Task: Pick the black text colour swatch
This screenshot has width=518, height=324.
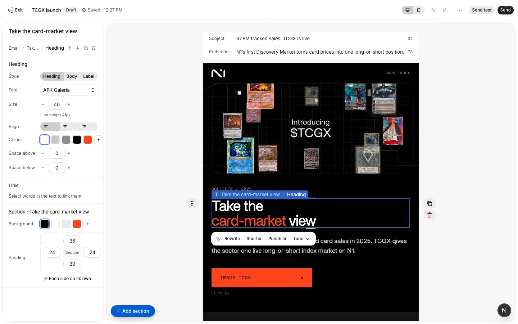Action: 77,140
